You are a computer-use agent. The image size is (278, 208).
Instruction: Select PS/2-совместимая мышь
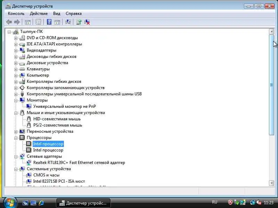click(x=58, y=125)
